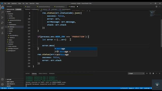This screenshot has width=162, height=91.
Task: Open the bash terminal selector dropdown
Action: tap(136, 74)
